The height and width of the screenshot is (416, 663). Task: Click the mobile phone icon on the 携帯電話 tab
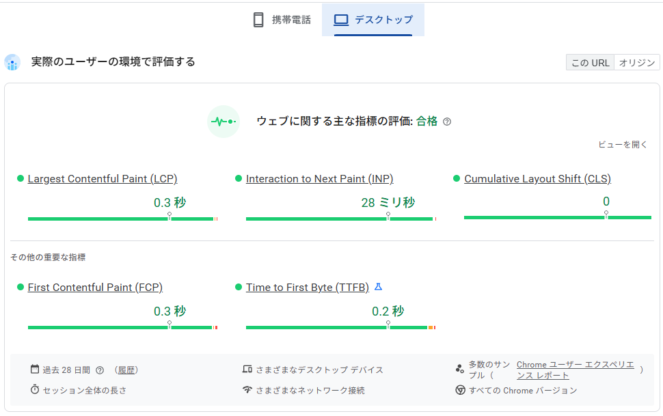(258, 19)
